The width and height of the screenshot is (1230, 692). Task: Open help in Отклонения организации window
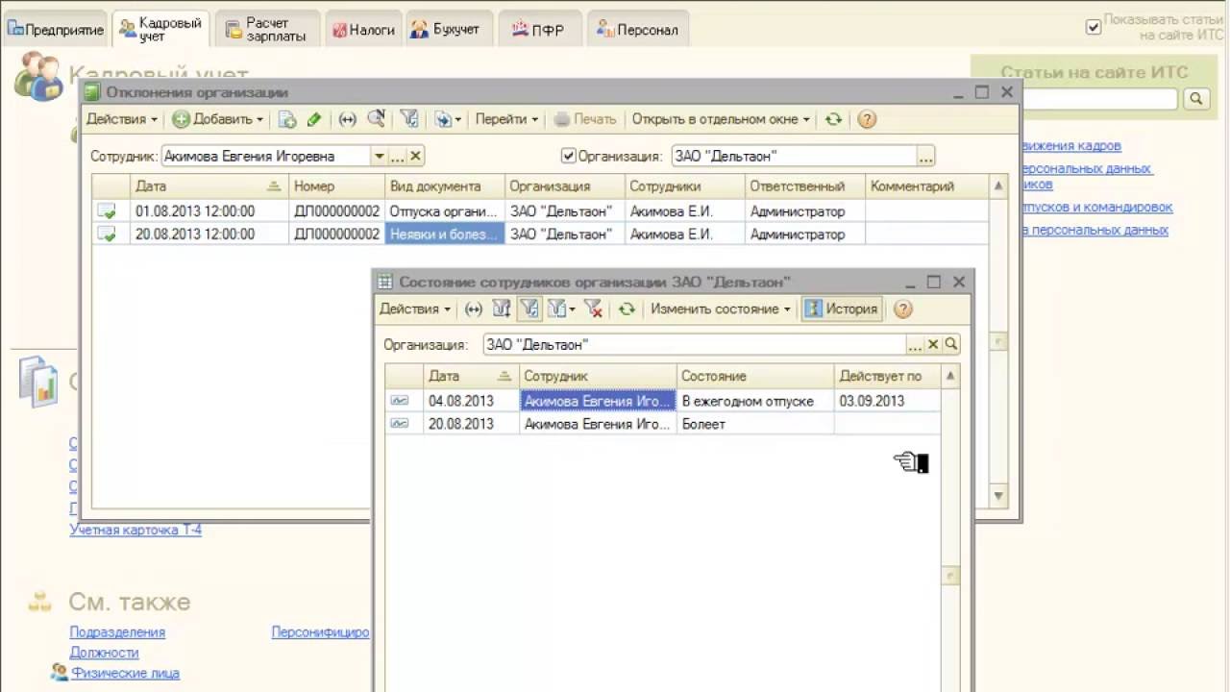pos(866,119)
